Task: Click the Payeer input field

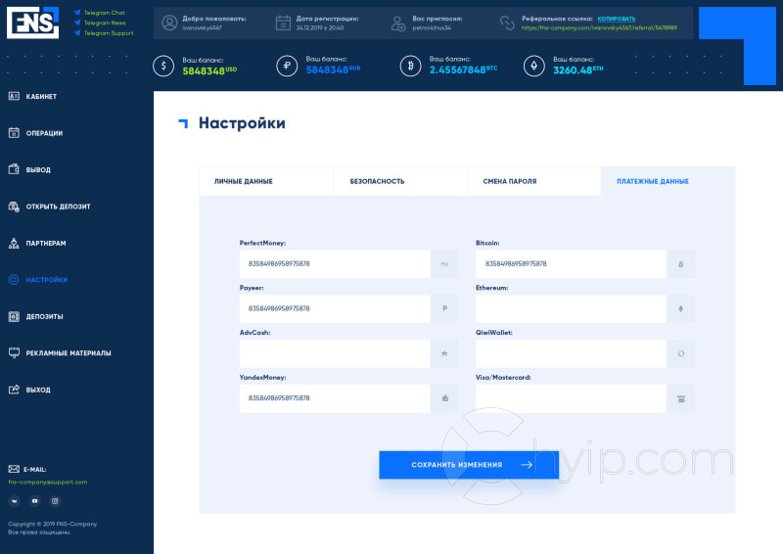Action: point(335,308)
